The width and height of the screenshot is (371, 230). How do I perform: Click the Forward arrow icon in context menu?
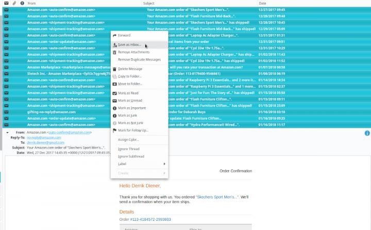coord(114,35)
